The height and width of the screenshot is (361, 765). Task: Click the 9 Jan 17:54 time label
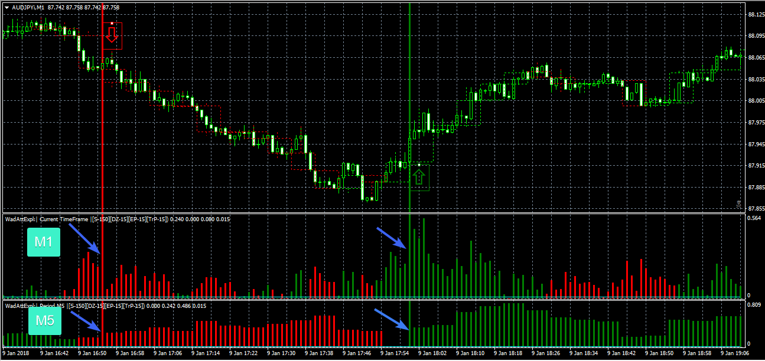point(395,353)
